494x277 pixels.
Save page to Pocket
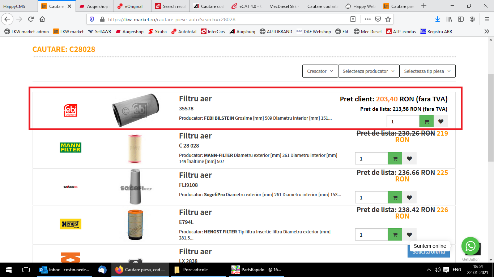tap(378, 19)
